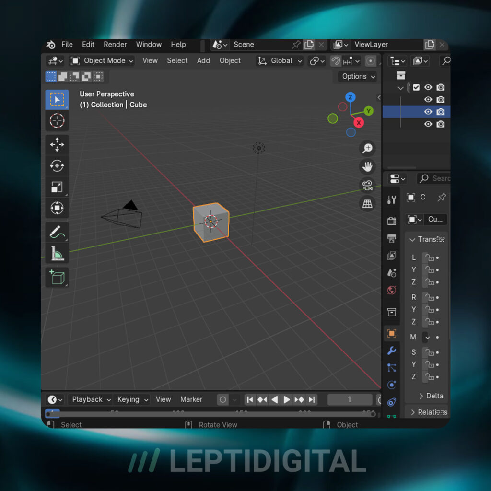Toggle eye icon on the collection row
This screenshot has height=491, width=491.
[x=428, y=87]
